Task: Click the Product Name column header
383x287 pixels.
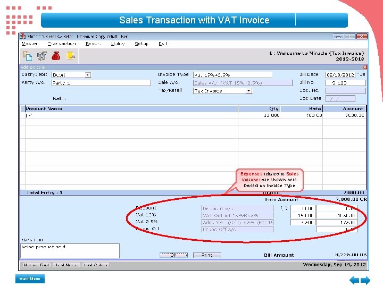Action: pyautogui.click(x=131, y=108)
